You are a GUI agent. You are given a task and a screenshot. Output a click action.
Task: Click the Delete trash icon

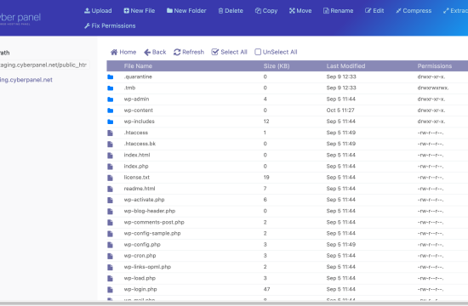[220, 11]
